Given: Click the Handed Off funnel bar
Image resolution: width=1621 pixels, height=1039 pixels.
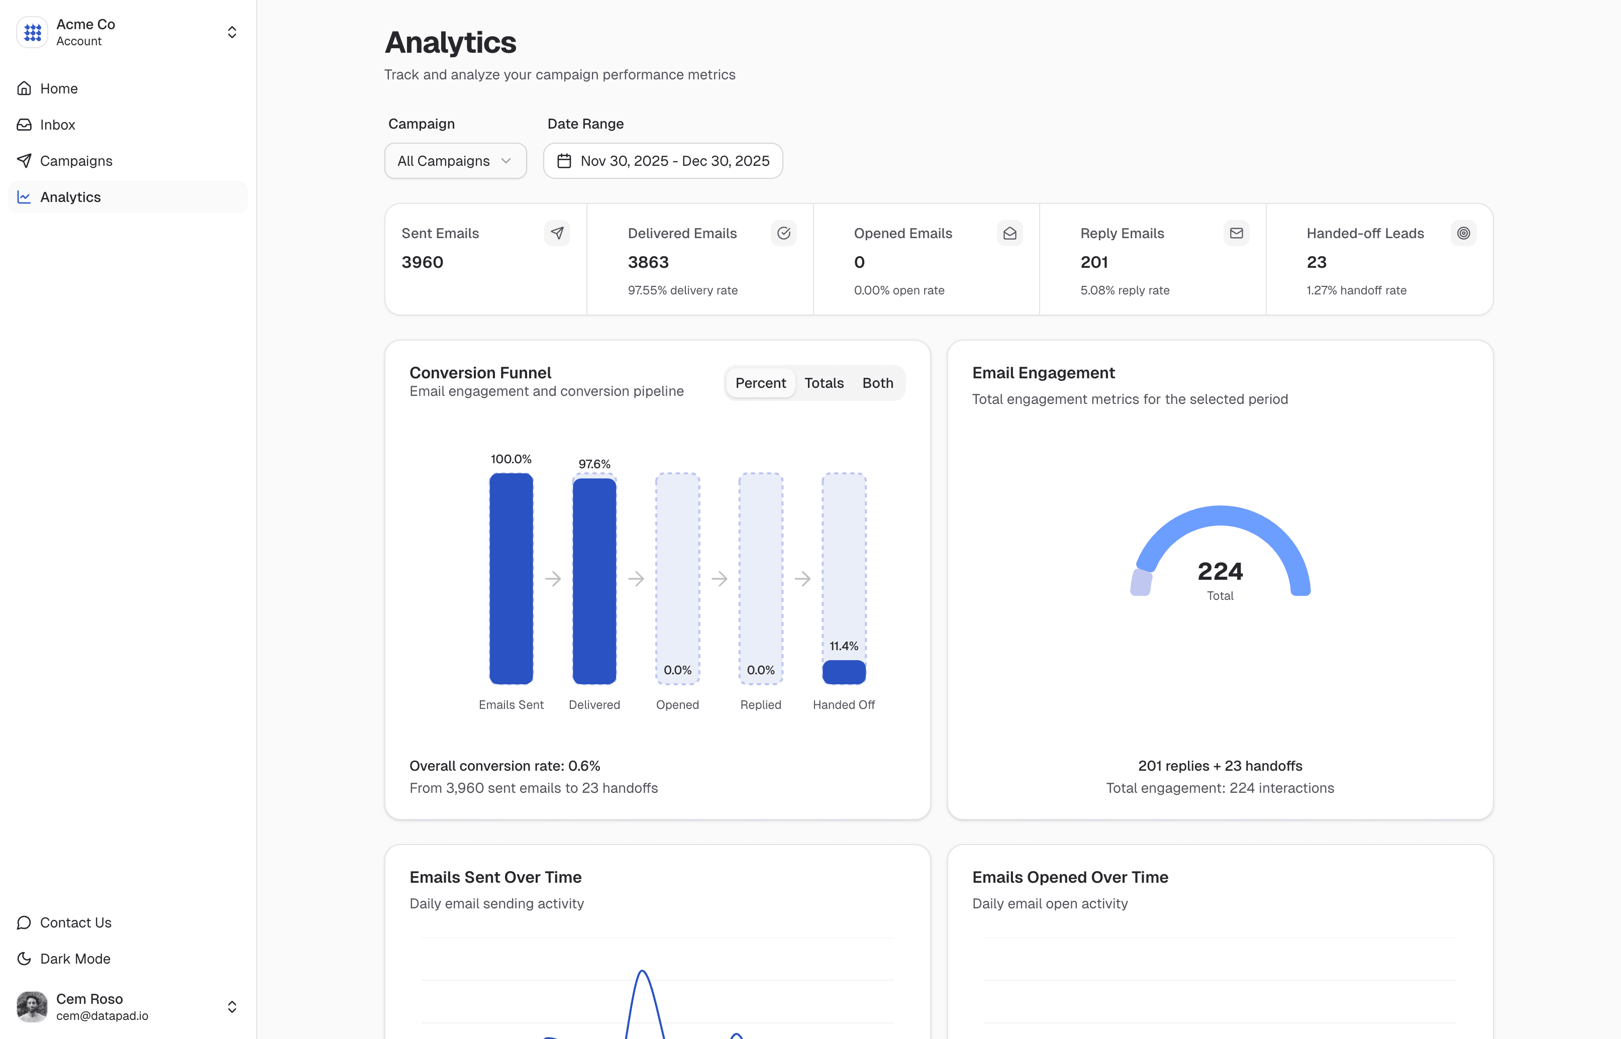Looking at the screenshot, I should (x=843, y=672).
